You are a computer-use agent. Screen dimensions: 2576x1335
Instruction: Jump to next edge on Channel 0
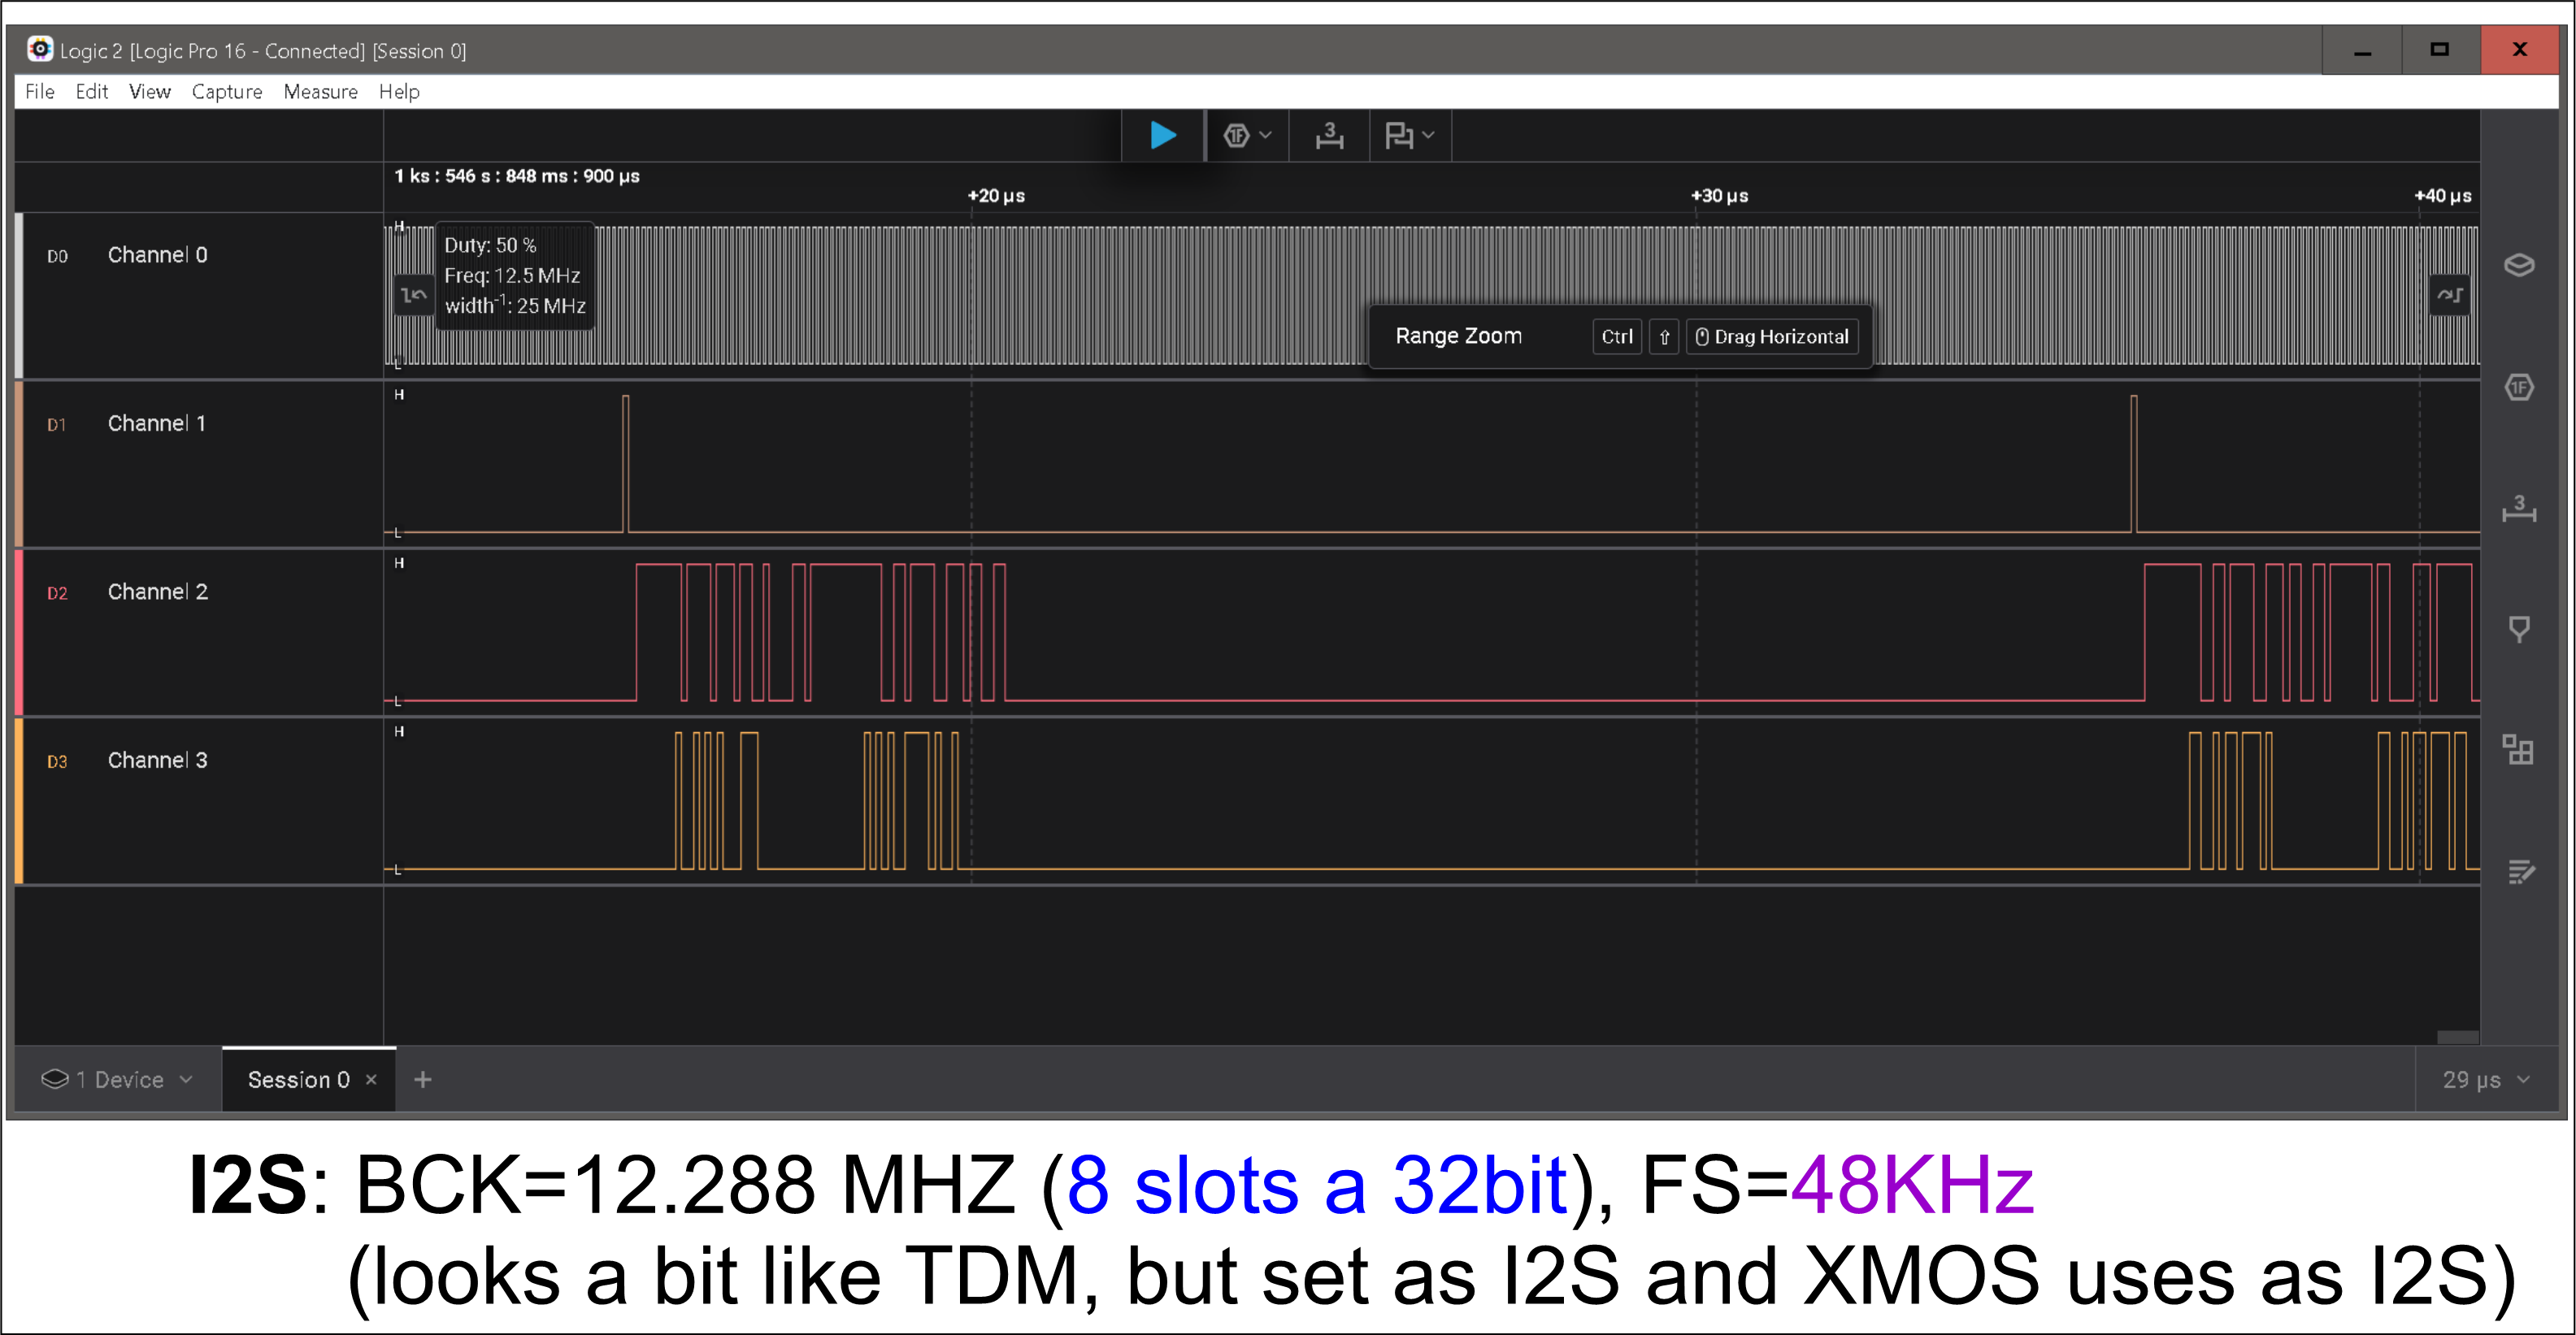[2449, 295]
